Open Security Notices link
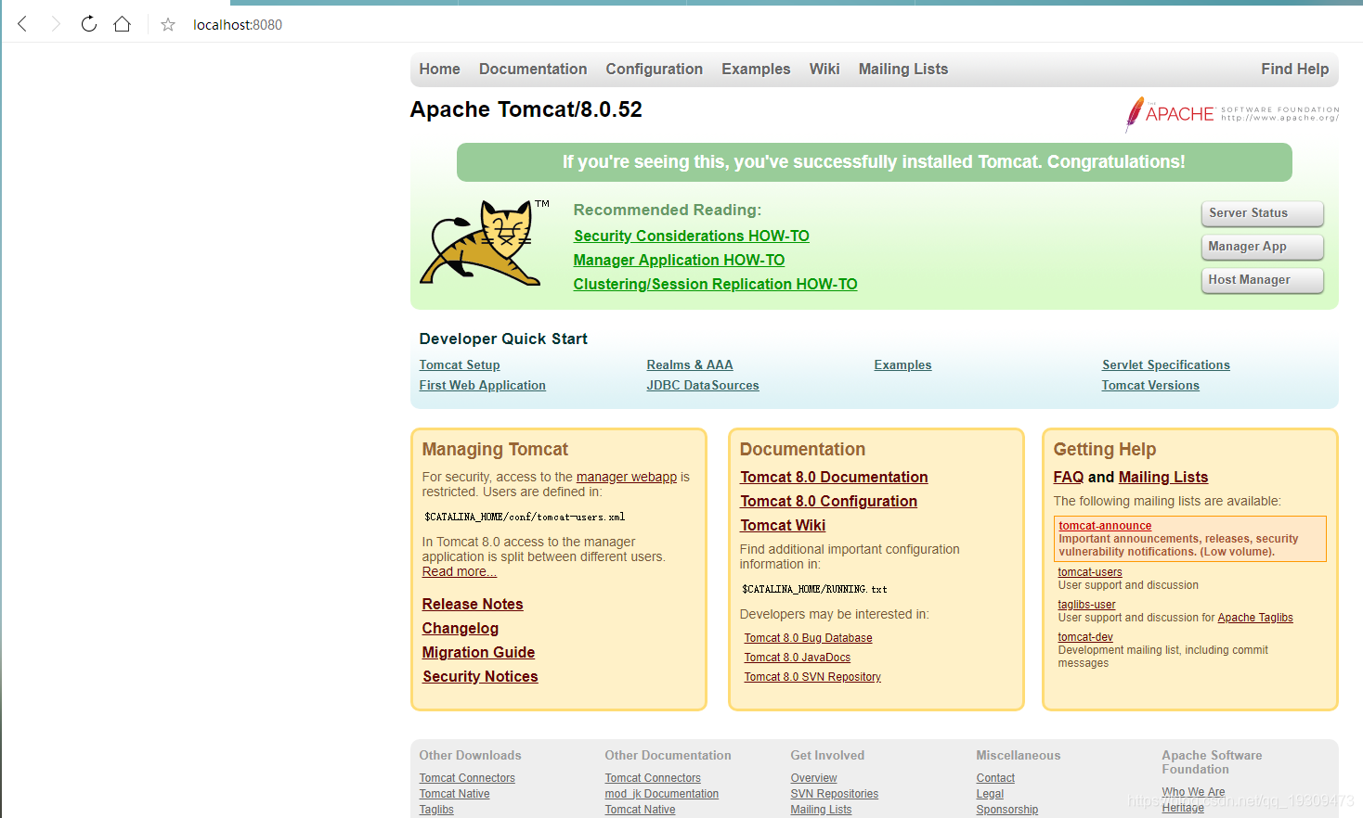 tap(480, 677)
